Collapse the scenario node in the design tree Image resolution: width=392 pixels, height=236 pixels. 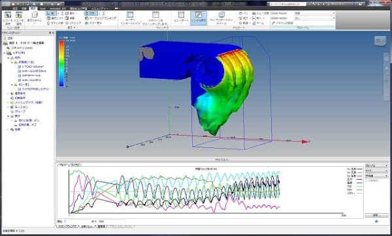click(5, 53)
